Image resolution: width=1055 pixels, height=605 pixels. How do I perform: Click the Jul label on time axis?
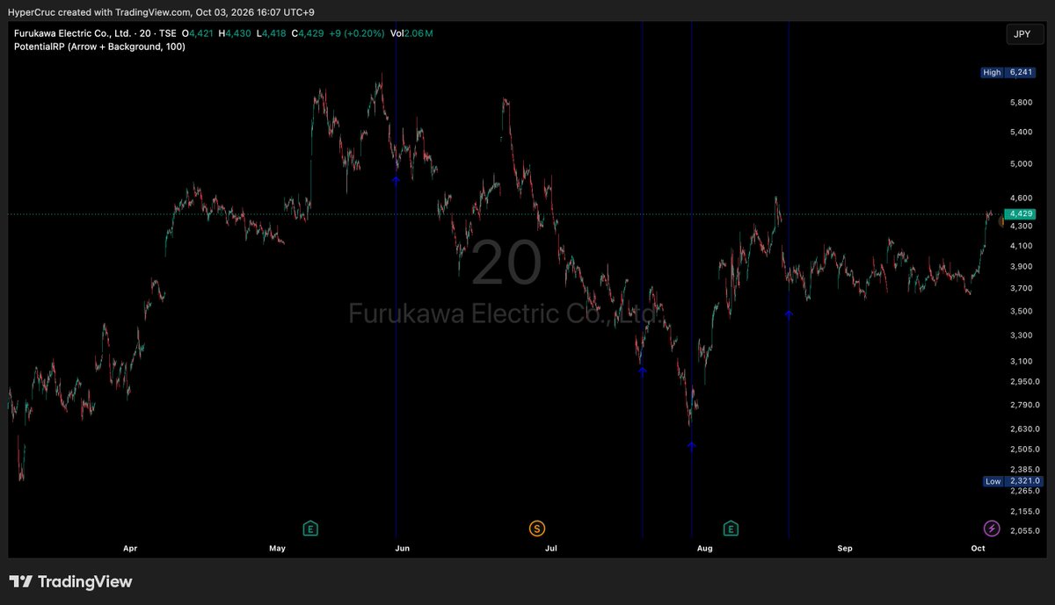click(x=551, y=549)
